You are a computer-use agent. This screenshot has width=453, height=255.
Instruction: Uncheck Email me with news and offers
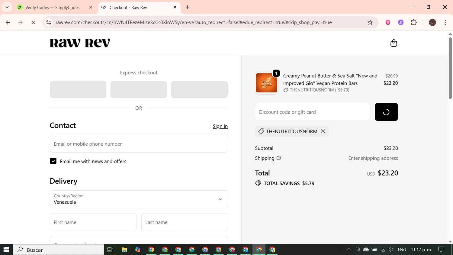(x=53, y=161)
